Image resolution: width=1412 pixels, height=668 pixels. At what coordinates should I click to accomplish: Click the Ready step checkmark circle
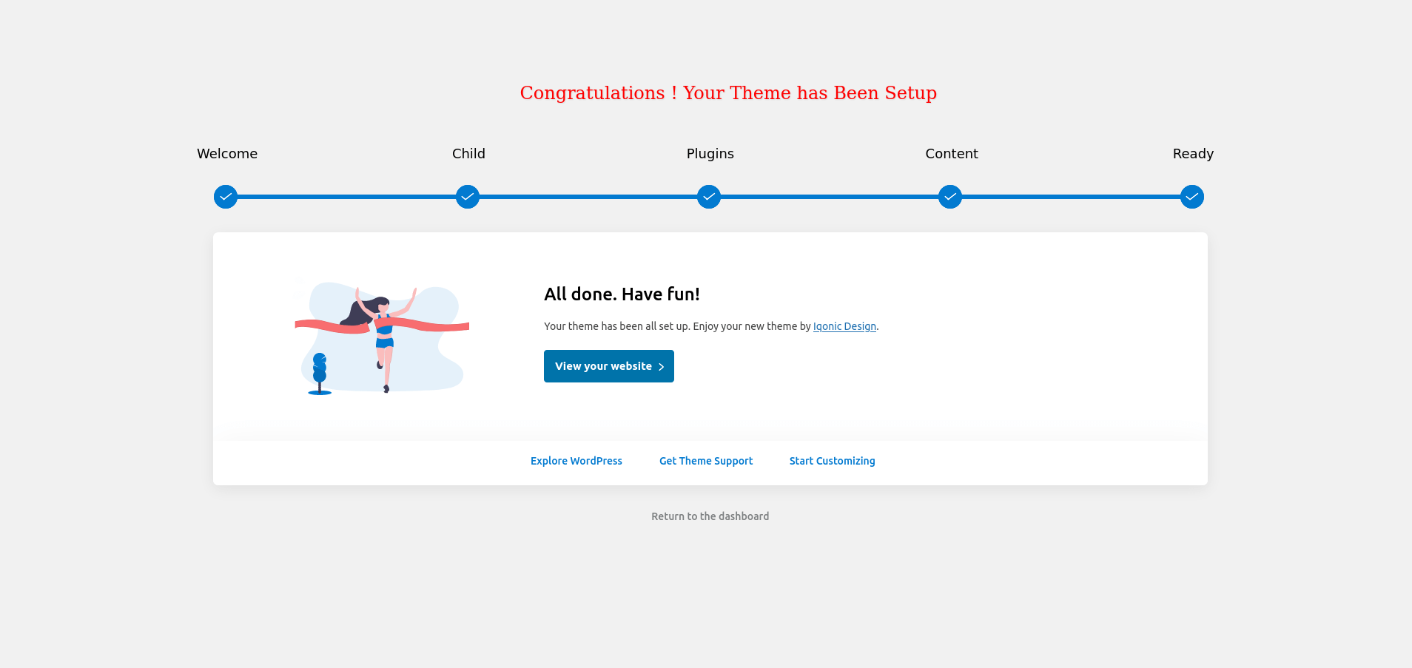[x=1192, y=197]
